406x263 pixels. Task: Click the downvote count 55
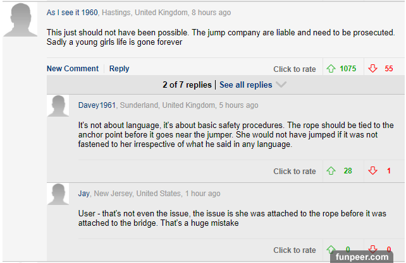coord(389,69)
